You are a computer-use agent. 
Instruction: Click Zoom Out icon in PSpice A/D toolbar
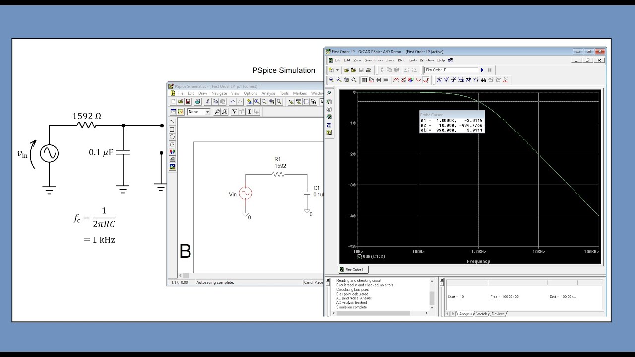(x=339, y=80)
